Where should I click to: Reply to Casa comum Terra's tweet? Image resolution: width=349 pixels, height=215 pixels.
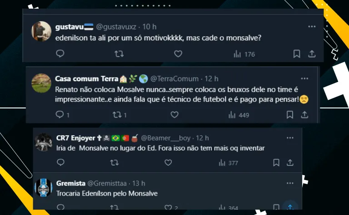coord(60,115)
